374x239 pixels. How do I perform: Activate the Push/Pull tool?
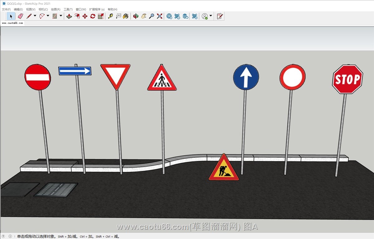[69, 16]
